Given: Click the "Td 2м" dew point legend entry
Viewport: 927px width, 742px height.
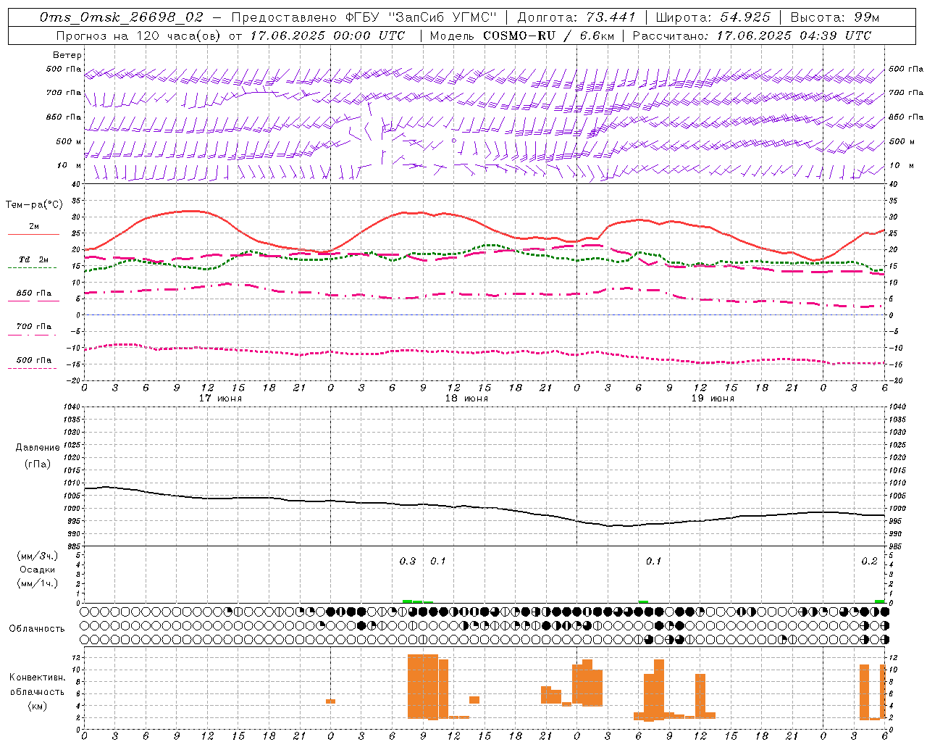Looking at the screenshot, I should [34, 259].
